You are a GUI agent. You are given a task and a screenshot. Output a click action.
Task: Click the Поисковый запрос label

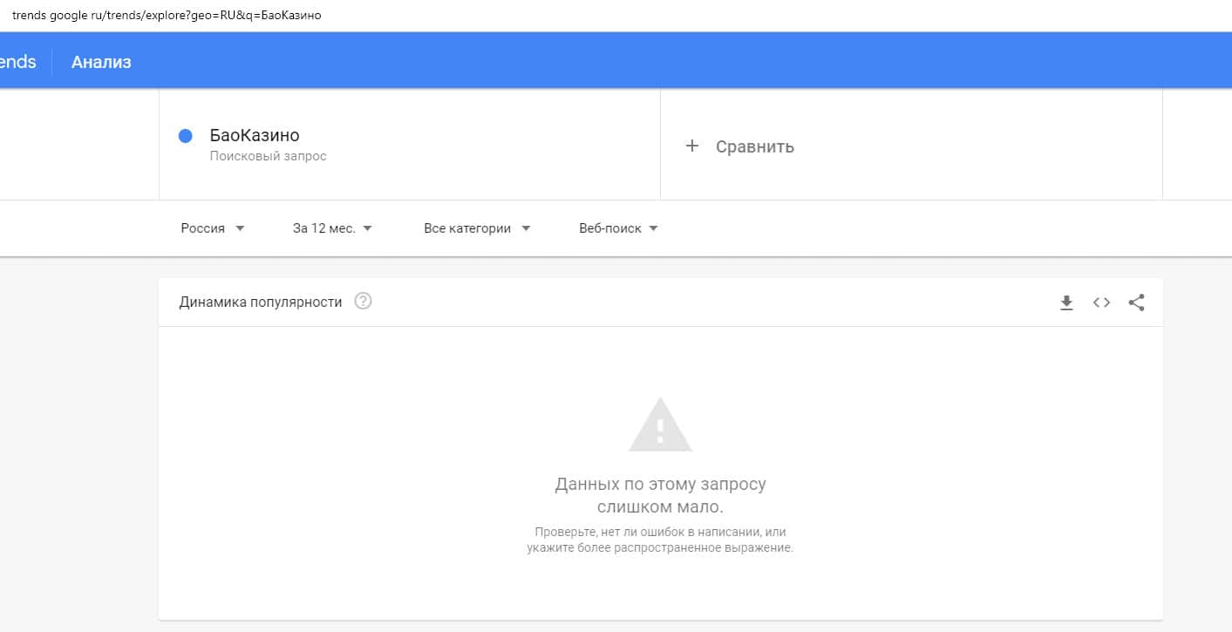coord(269,156)
